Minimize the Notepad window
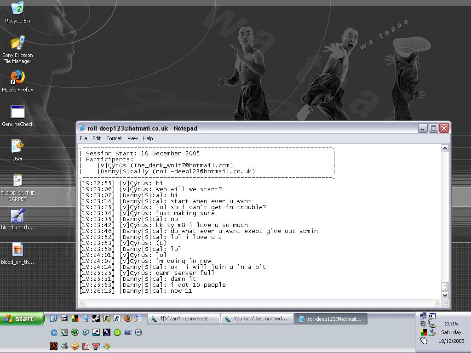This screenshot has width=471, height=353. 422,128
